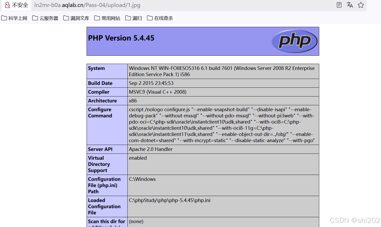The image size is (381, 227).
Task: Click the Apache 2.0 Handler value
Action: click(x=151, y=149)
